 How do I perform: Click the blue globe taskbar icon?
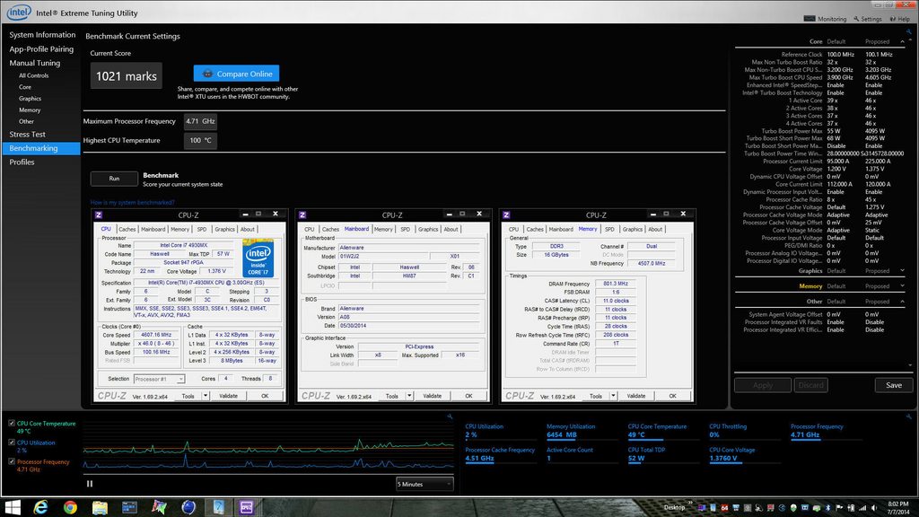pos(188,508)
